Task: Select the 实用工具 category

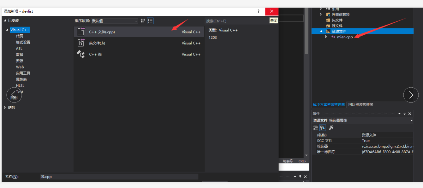Action: coord(23,73)
